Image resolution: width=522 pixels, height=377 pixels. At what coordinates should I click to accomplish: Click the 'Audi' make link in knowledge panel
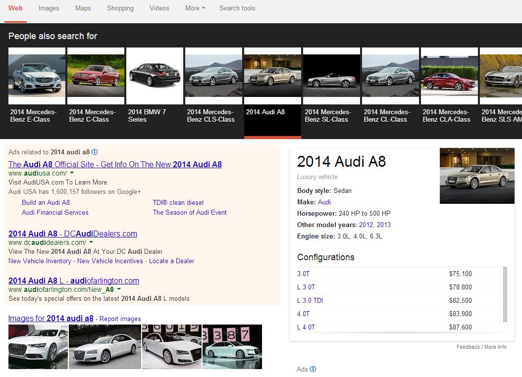click(x=324, y=202)
